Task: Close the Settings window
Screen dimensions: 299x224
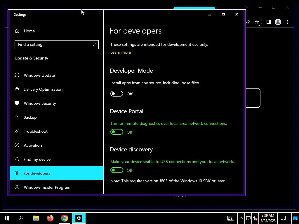Action: coord(237,15)
